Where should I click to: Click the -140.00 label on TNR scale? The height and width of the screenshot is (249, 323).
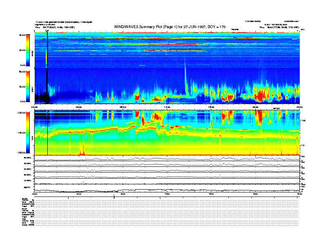(x=22, y=133)
